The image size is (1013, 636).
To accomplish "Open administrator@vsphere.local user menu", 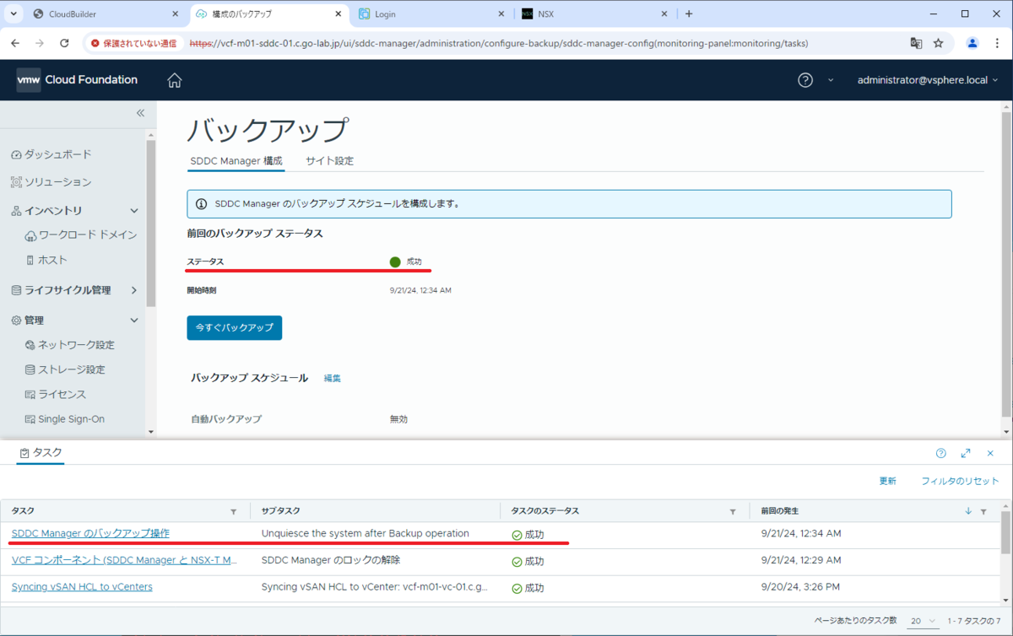I will [x=928, y=80].
